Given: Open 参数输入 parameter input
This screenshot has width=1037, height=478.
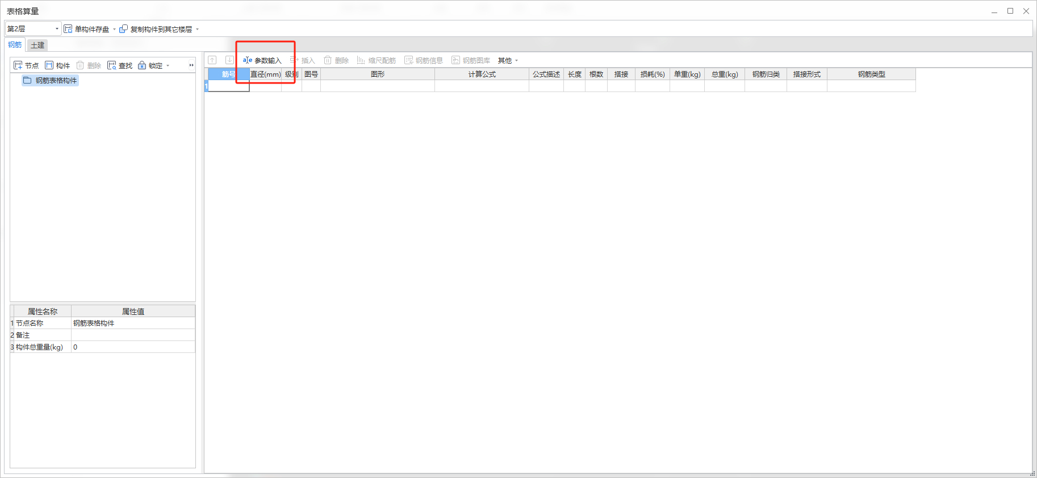Looking at the screenshot, I should pos(262,60).
